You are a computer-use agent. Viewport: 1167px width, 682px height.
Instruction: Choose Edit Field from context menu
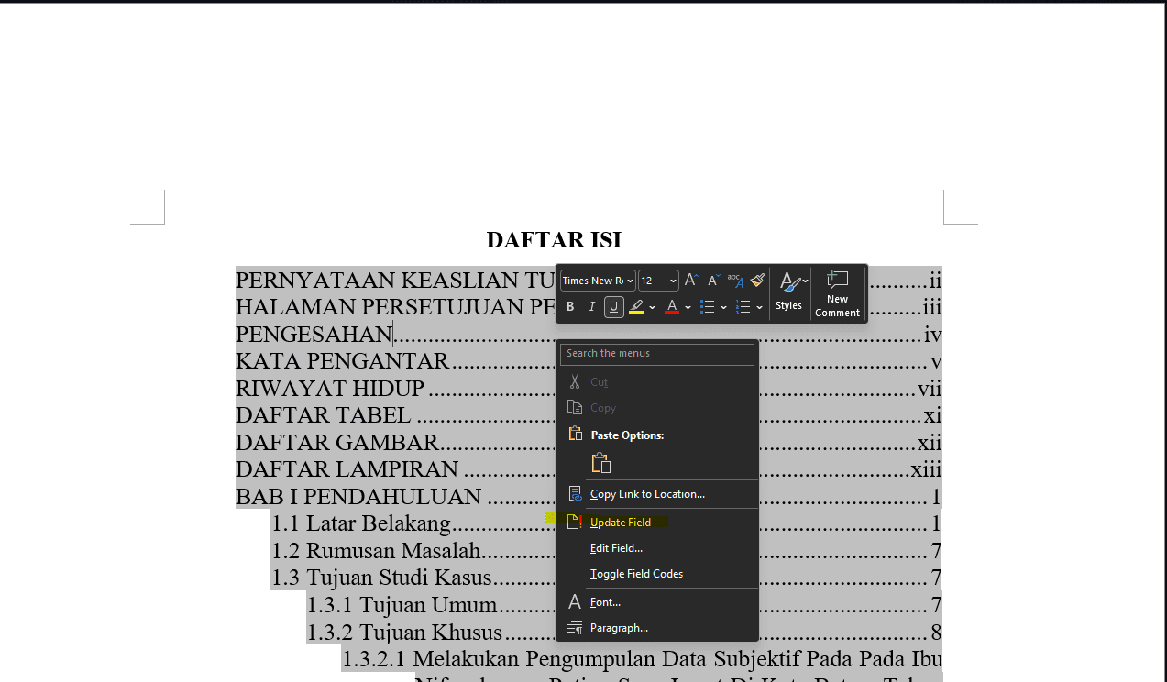tap(616, 548)
